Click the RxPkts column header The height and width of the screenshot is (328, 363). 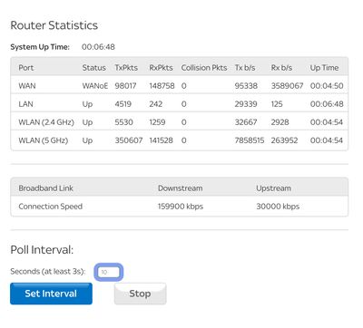tap(161, 68)
